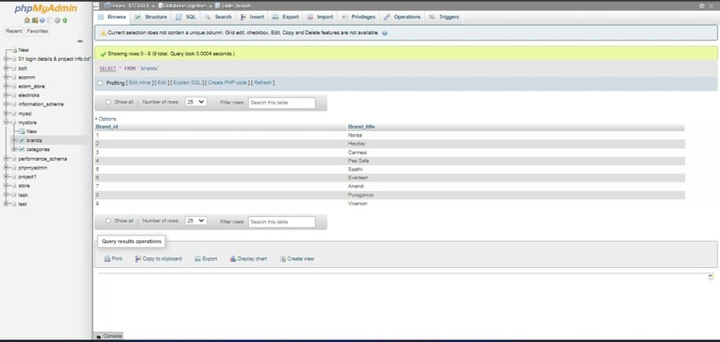720x342 pixels.
Task: Enable the Profiling checkbox
Action: click(100, 83)
